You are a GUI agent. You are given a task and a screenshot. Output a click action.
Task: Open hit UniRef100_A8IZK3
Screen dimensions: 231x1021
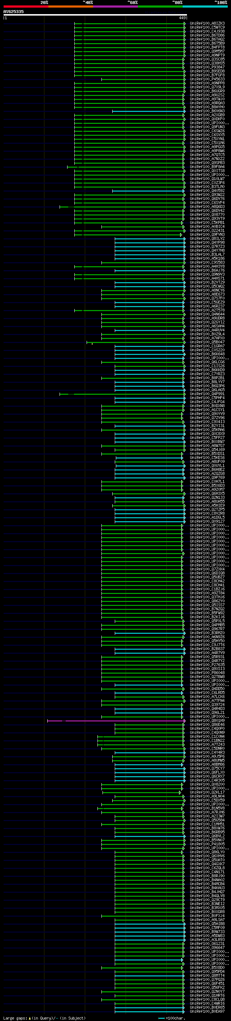[207, 24]
